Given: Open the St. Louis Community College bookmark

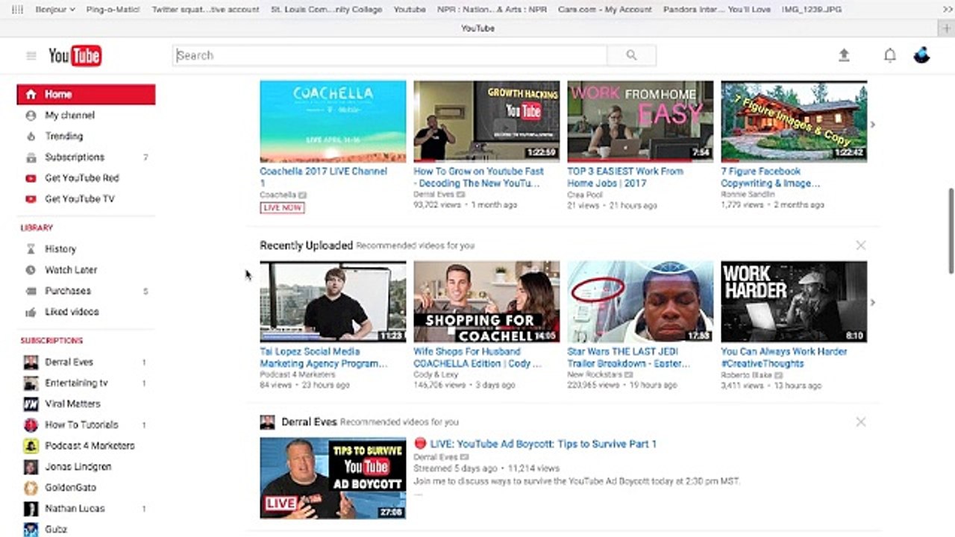Looking at the screenshot, I should 327,10.
